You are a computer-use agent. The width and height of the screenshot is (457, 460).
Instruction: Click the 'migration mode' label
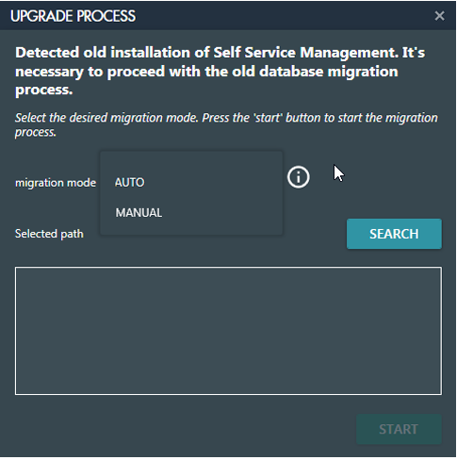coord(56,183)
